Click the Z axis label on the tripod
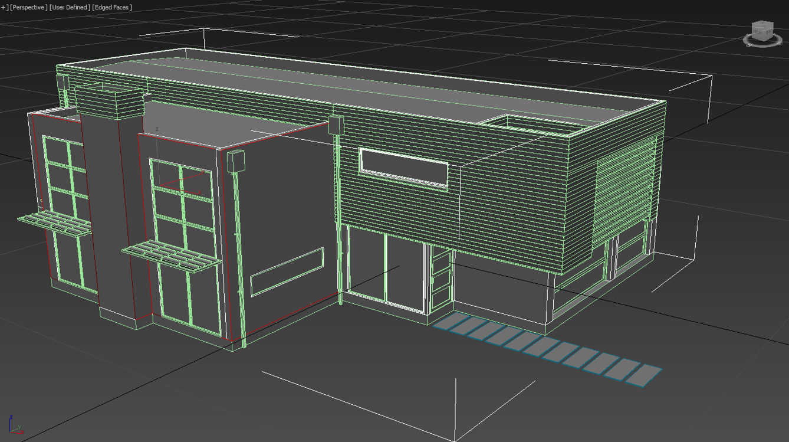This screenshot has height=442, width=789. pos(11,417)
